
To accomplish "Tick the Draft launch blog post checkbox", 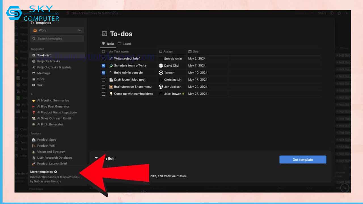I will point(104,80).
